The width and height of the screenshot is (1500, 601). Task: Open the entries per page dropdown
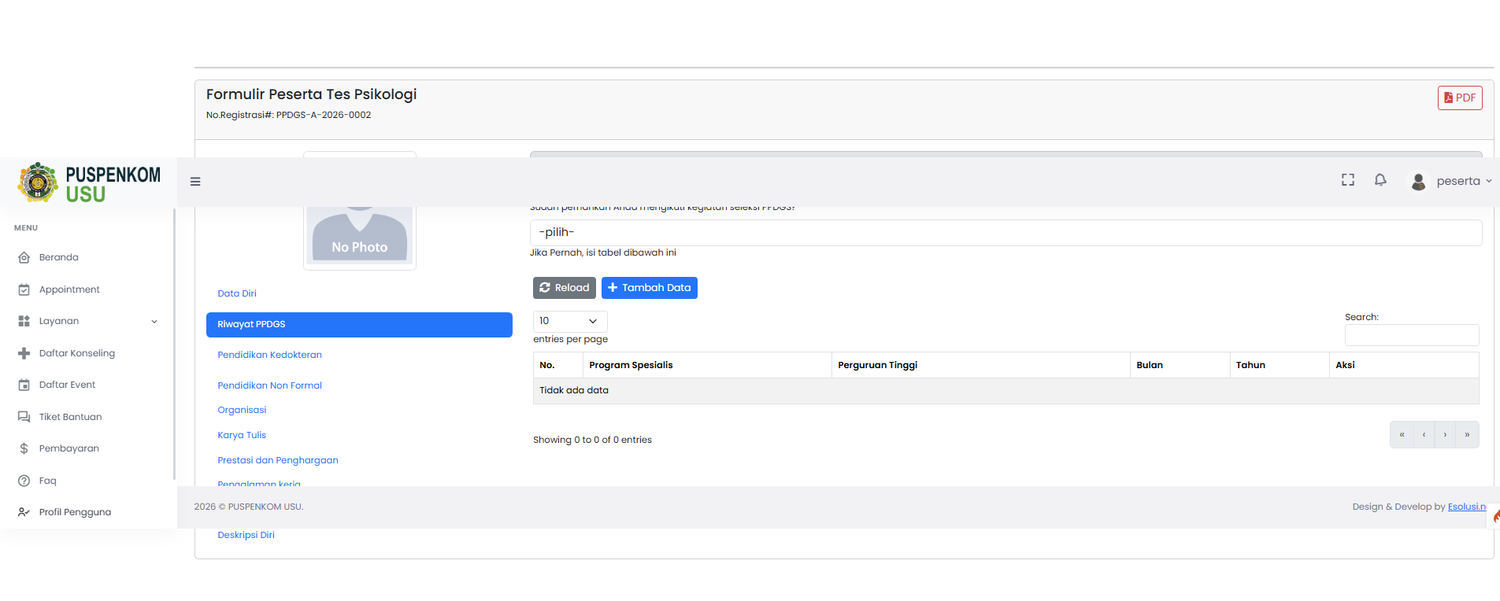pos(570,321)
